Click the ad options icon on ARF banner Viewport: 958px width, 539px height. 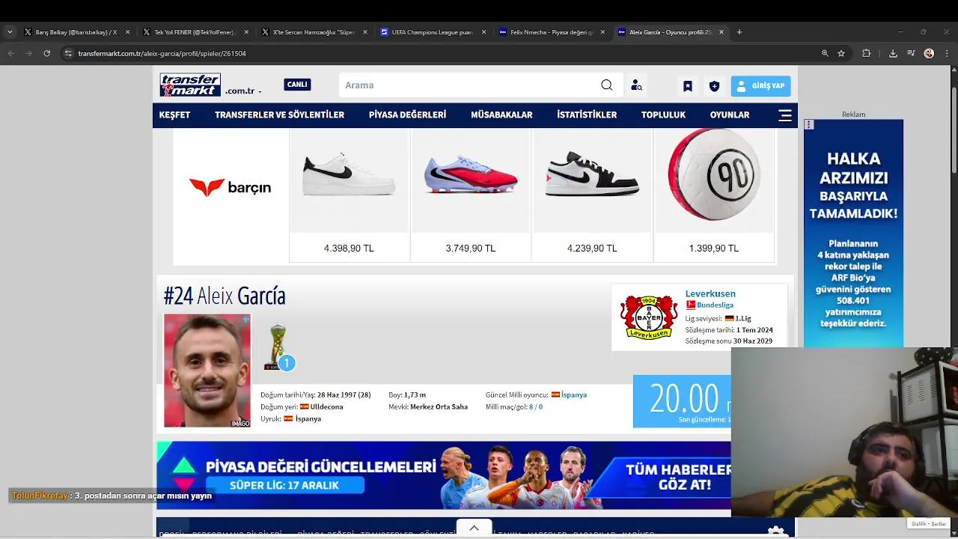pos(809,124)
